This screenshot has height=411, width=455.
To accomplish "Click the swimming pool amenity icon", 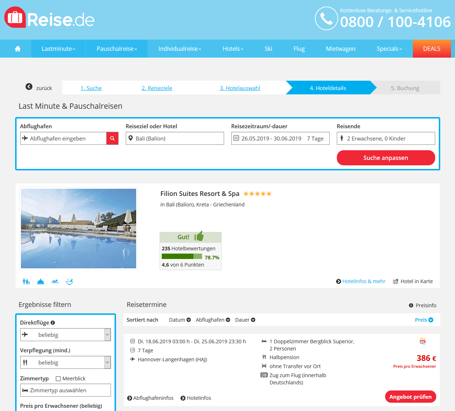I will point(55,281).
